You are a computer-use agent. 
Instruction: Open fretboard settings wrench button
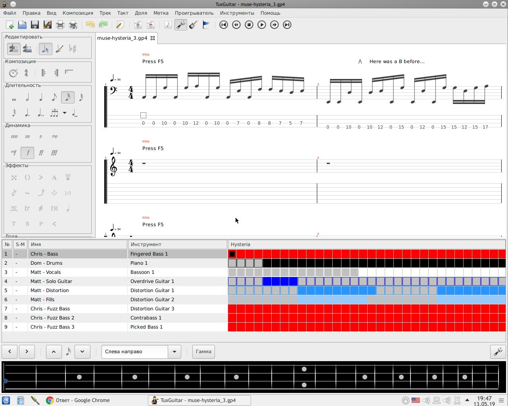click(x=498, y=352)
